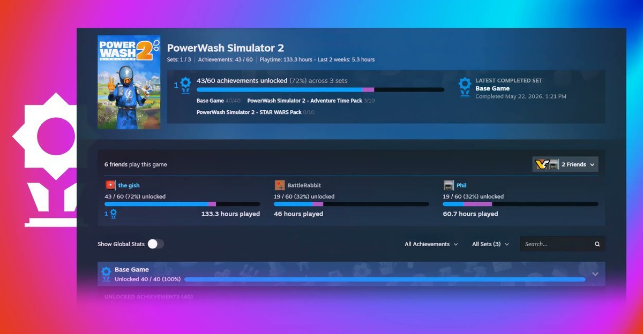This screenshot has height=334, width=643.
Task: Click the gish's achievement progress bar
Action: point(182,204)
